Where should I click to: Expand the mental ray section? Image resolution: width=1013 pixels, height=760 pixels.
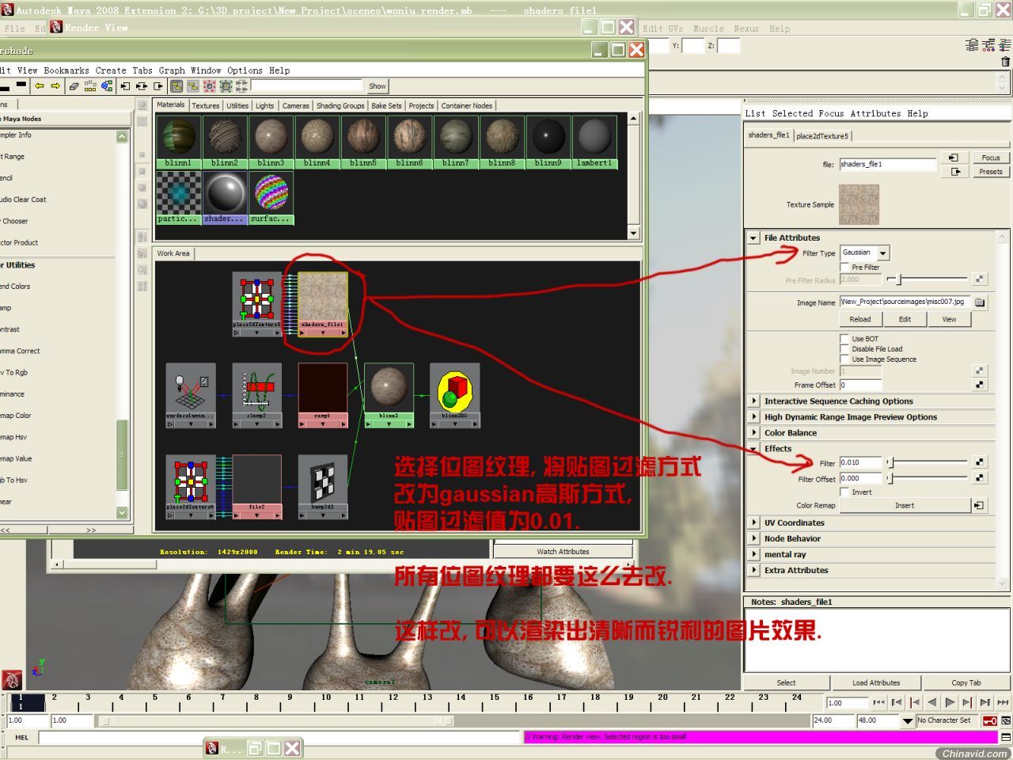[x=753, y=554]
